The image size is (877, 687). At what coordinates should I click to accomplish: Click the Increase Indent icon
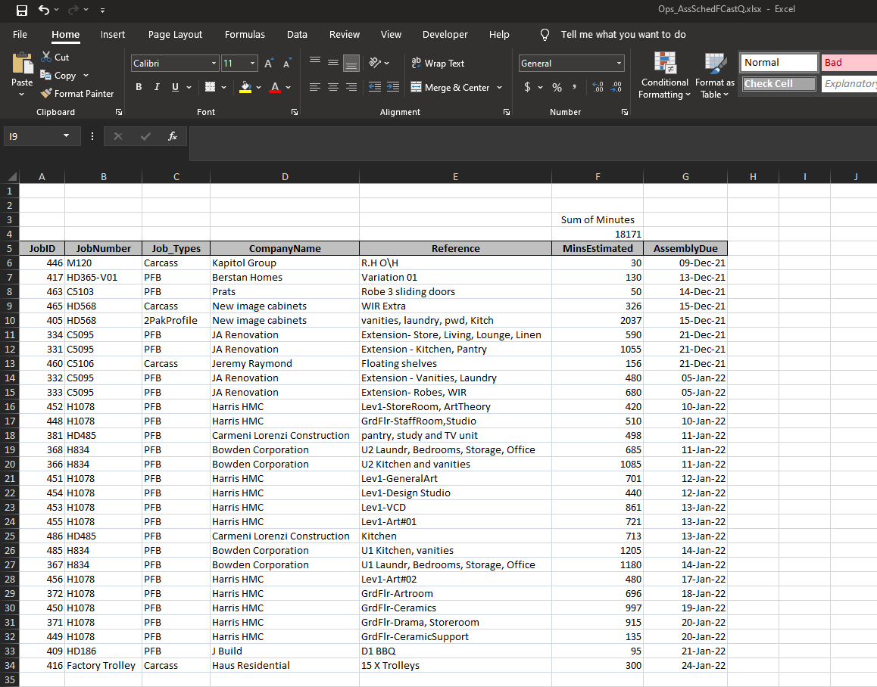click(x=392, y=88)
